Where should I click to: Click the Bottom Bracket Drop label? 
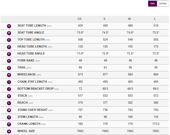35,89
